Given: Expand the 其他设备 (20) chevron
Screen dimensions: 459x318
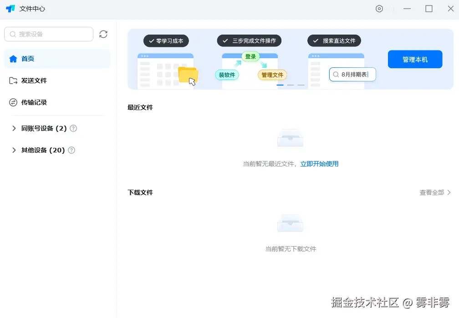Looking at the screenshot, I should click(x=14, y=150).
